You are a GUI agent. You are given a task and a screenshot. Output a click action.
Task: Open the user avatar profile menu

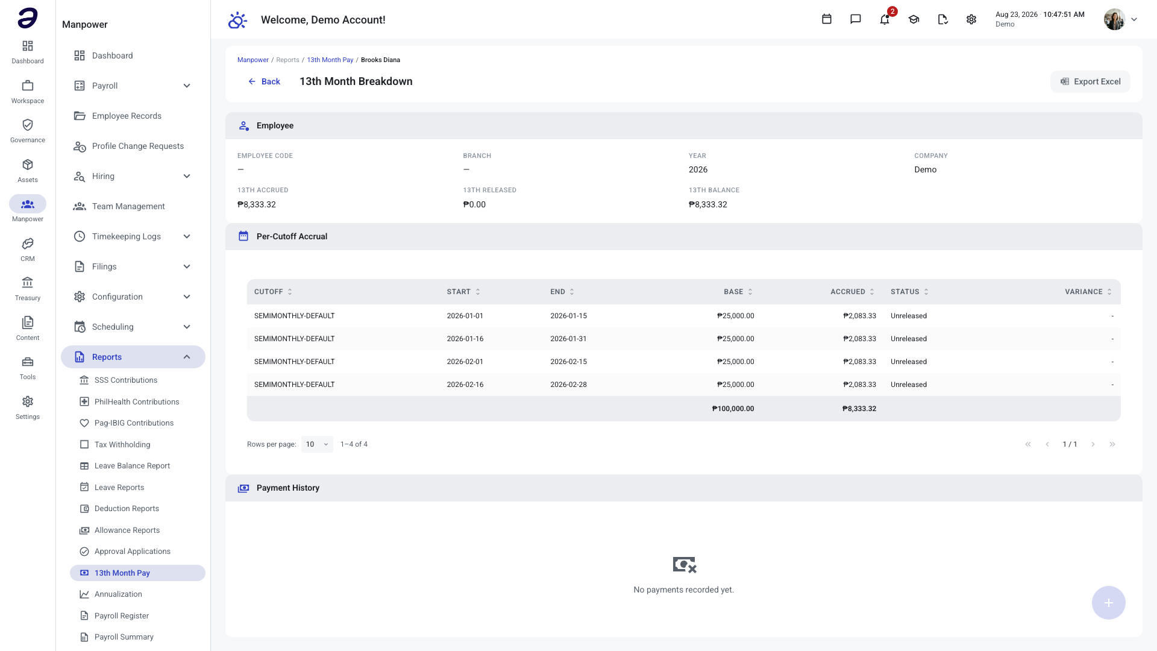click(x=1121, y=19)
